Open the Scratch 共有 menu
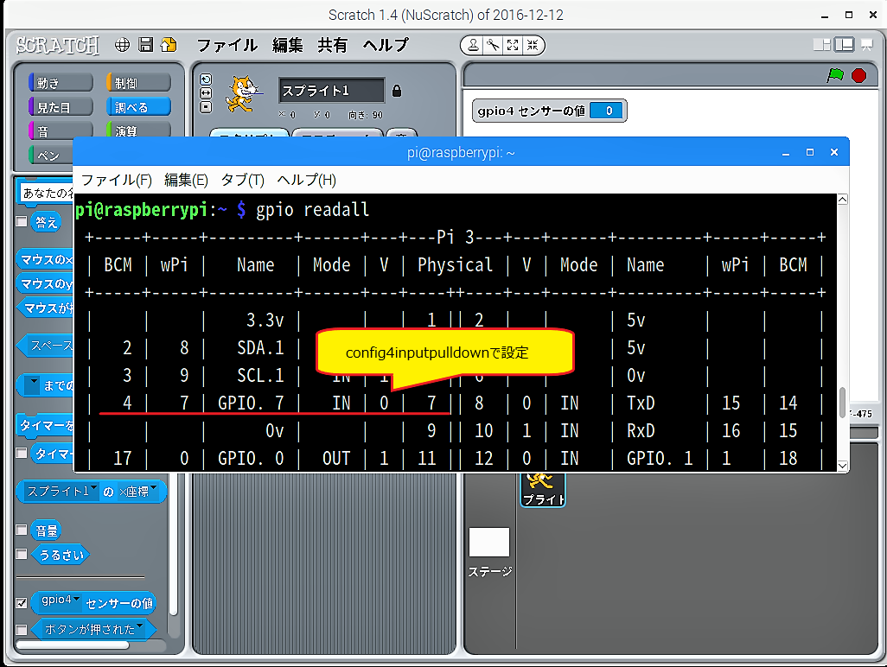Screen dimensions: 887x667 [332, 45]
